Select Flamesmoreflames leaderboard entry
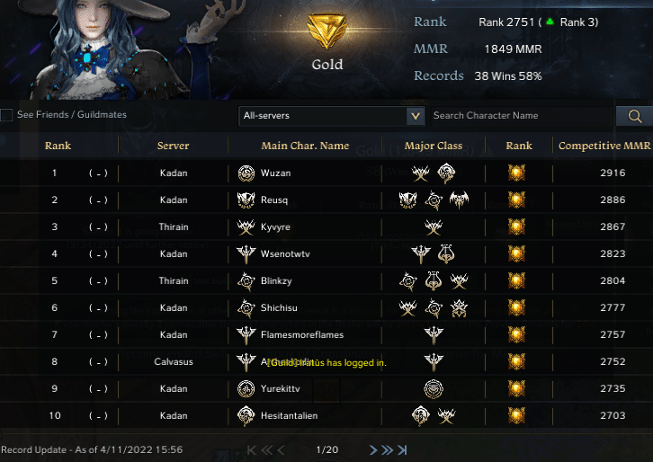The height and width of the screenshot is (462, 653). (326, 334)
